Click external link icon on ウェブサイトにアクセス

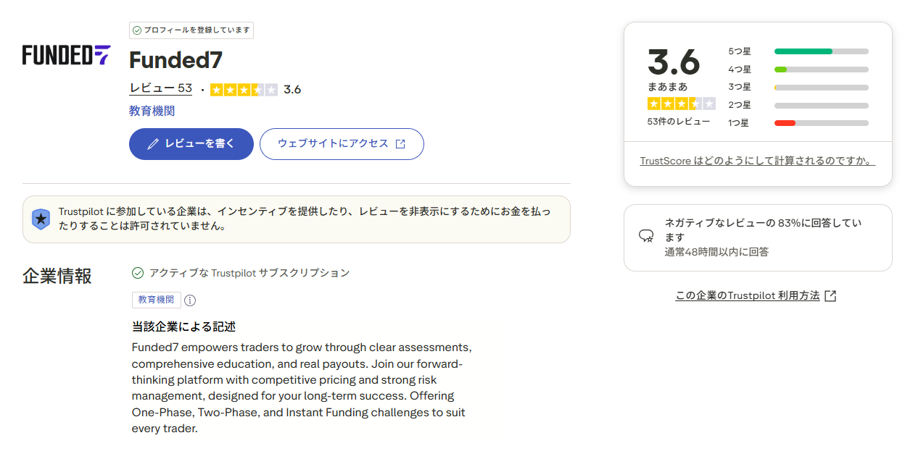click(400, 144)
